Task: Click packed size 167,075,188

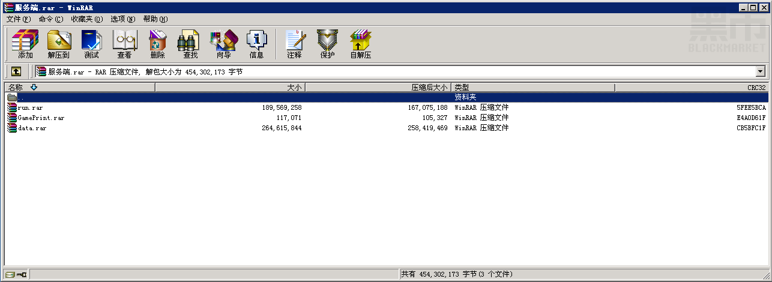Action: [427, 107]
